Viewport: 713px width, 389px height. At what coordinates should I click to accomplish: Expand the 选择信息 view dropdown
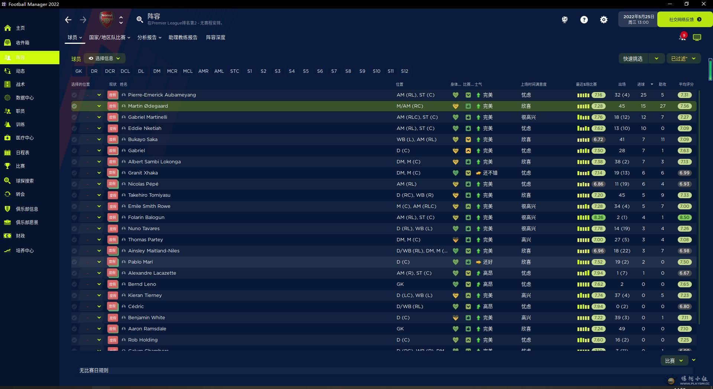tap(104, 58)
